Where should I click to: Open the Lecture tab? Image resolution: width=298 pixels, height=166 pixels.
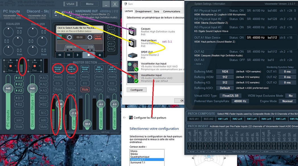tap(129, 11)
